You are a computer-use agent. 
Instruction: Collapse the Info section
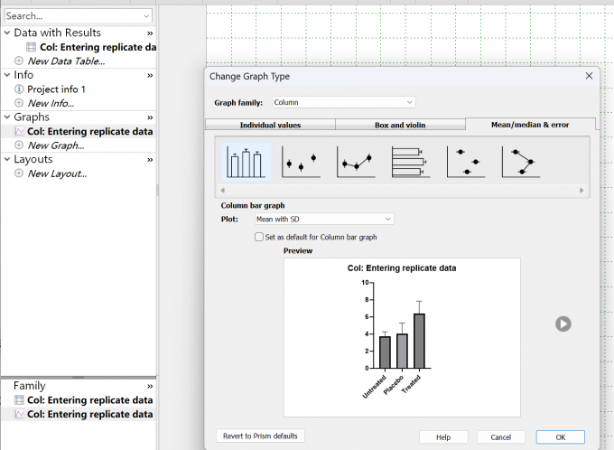coord(7,75)
